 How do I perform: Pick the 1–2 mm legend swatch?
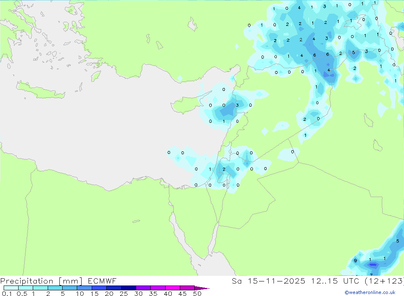[x=40, y=288]
